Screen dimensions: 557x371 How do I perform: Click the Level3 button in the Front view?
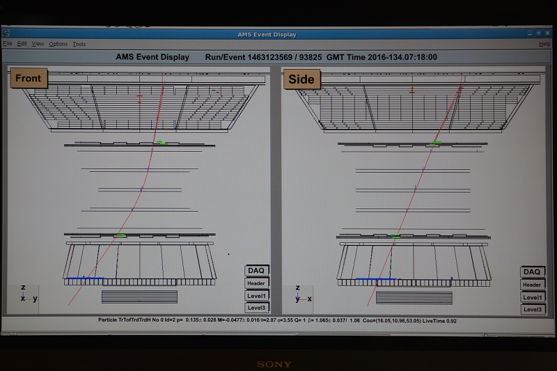coord(256,308)
